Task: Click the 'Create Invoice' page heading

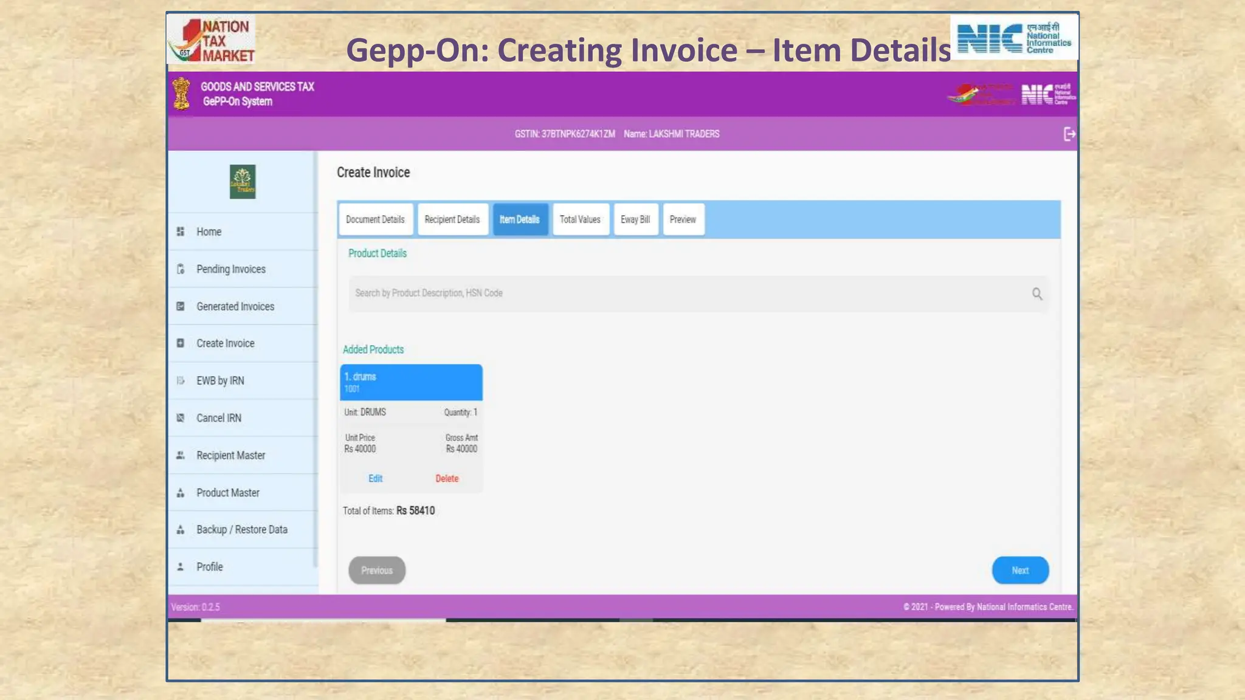Action: coord(373,173)
